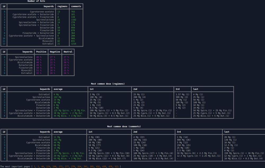Select the '162 Mg' Spironolactone average dose
Screen dimensions: 265x168
58,97
